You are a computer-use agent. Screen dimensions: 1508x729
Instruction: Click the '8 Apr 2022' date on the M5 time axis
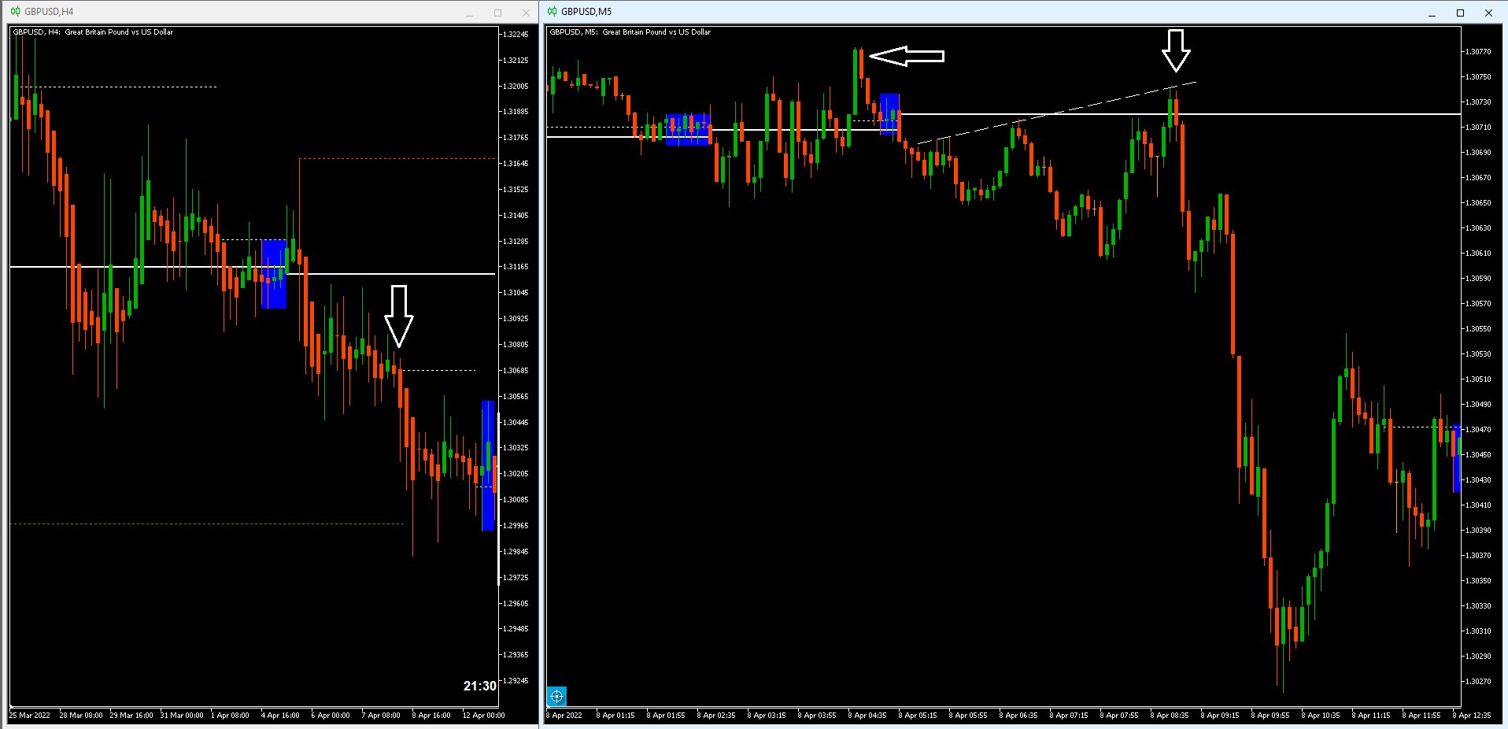tap(564, 716)
